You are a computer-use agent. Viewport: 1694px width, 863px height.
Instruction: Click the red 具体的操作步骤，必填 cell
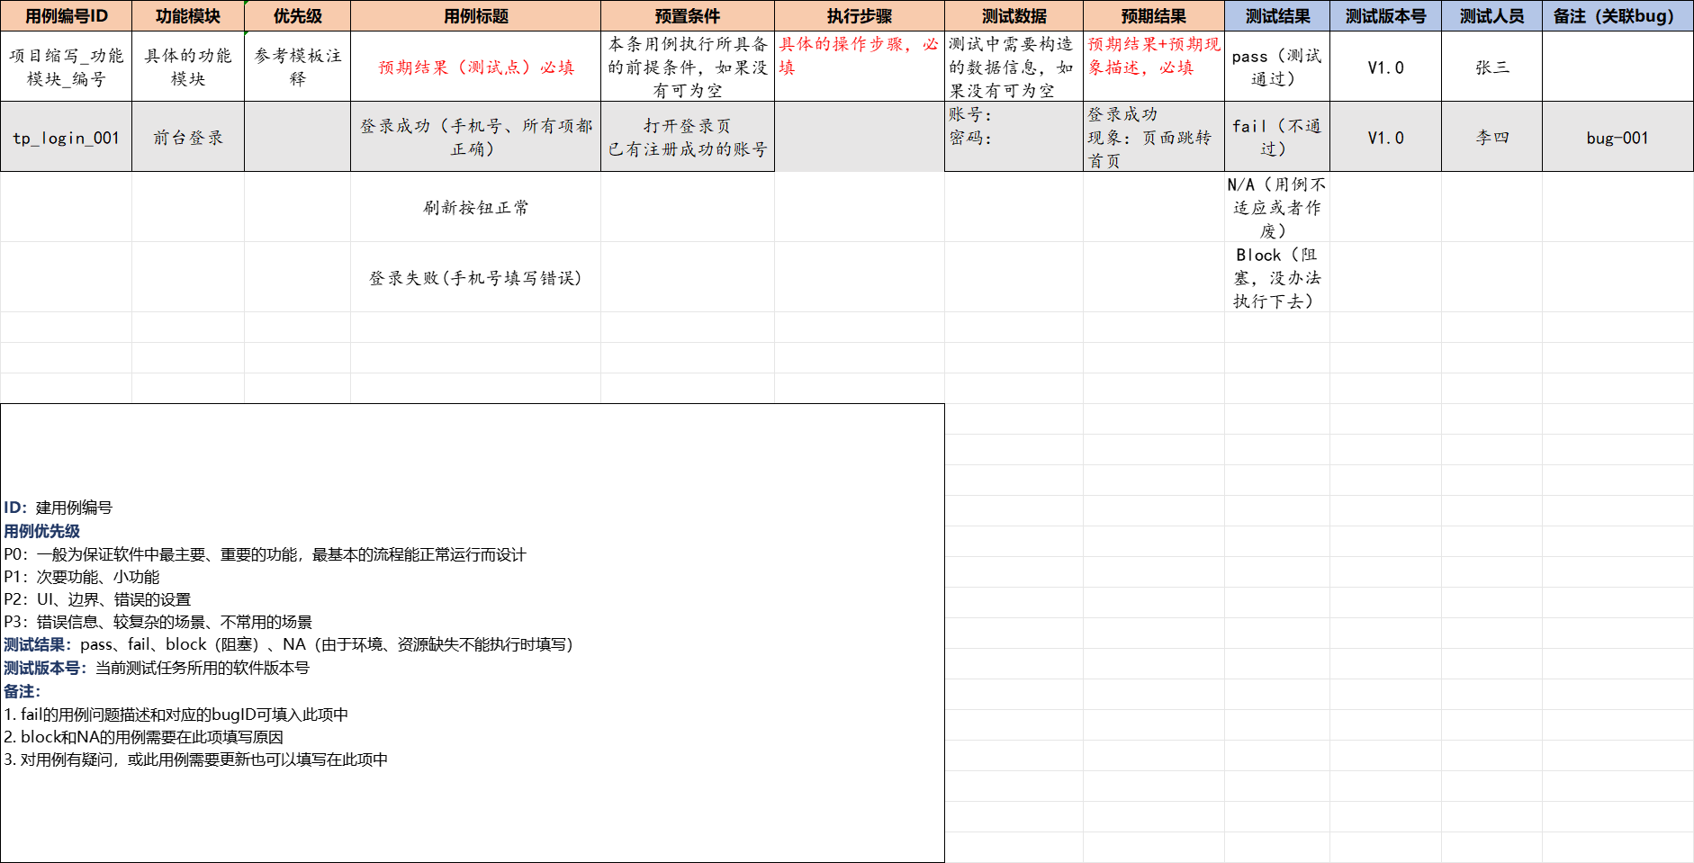pos(860,67)
